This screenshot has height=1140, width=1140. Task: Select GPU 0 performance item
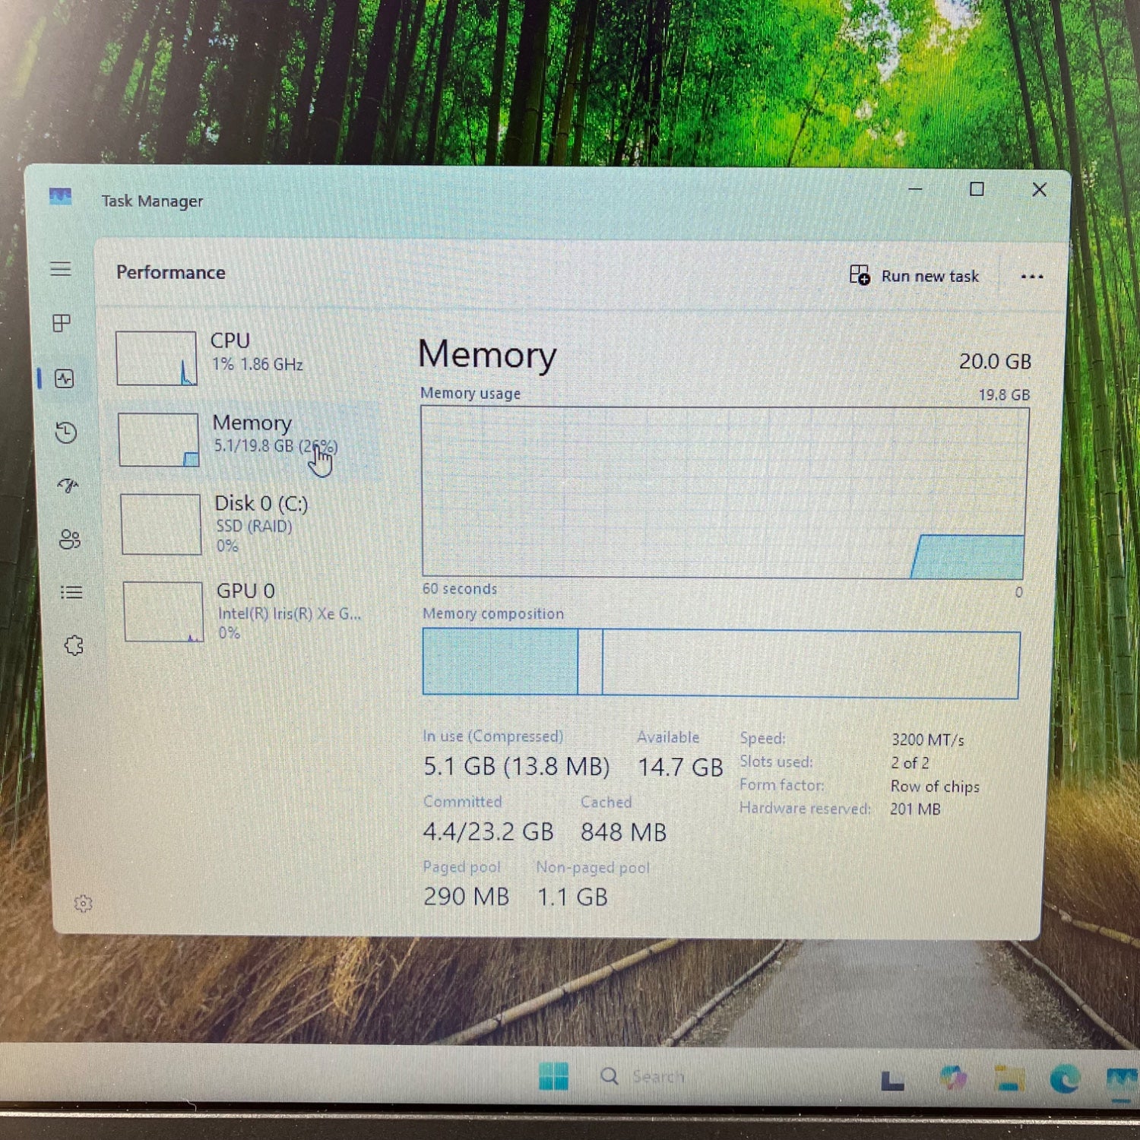tap(249, 611)
